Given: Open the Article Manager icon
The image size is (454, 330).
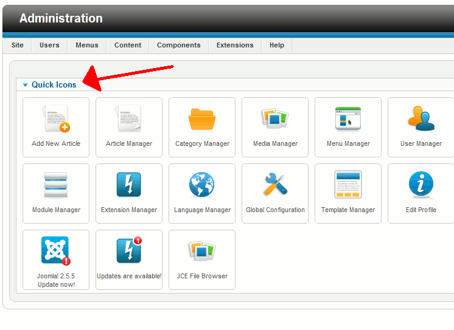Looking at the screenshot, I should [129, 119].
